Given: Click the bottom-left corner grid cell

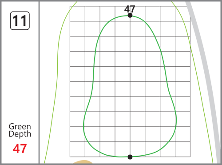Looking at the screenshot, I should [x=77, y=149].
